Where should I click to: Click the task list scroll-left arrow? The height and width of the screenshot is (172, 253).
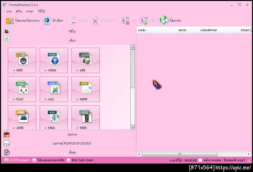click(x=140, y=154)
